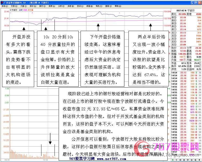
Task: Click the N宁波行 chart title label
Action: [14, 10]
